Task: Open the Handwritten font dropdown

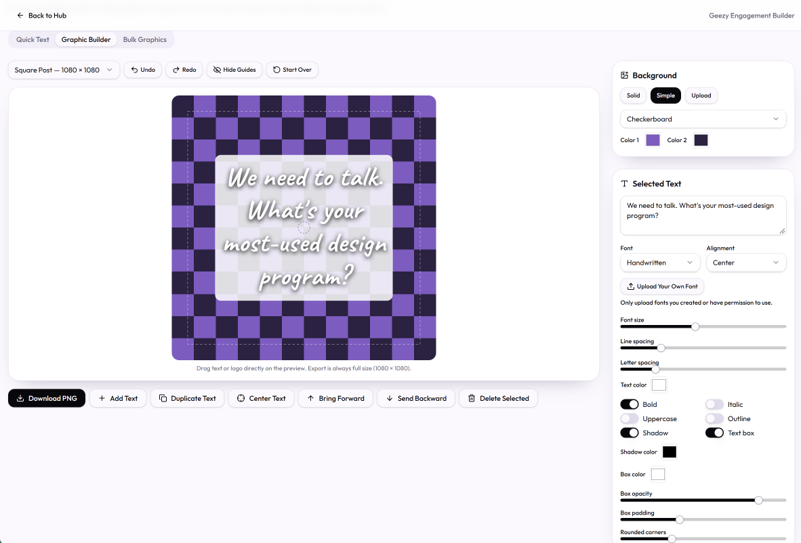Action: (x=660, y=263)
